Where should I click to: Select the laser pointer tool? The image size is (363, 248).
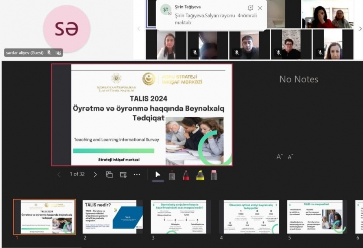pyautogui.click(x=172, y=175)
